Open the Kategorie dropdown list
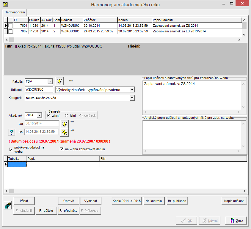 tap(132, 98)
